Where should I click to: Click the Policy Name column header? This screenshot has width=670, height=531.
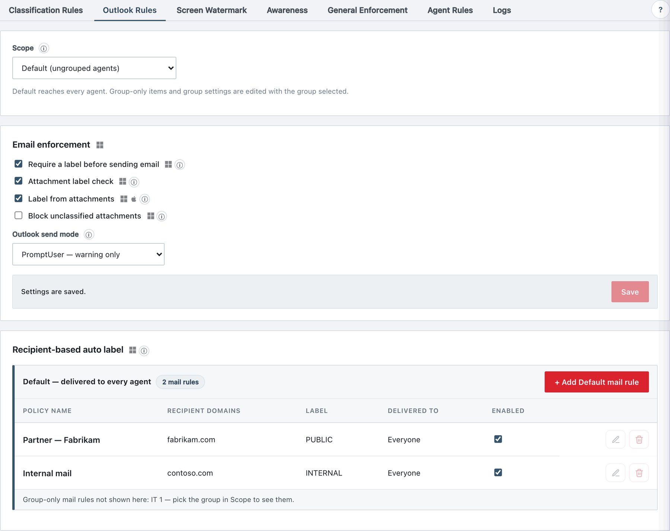click(x=47, y=411)
